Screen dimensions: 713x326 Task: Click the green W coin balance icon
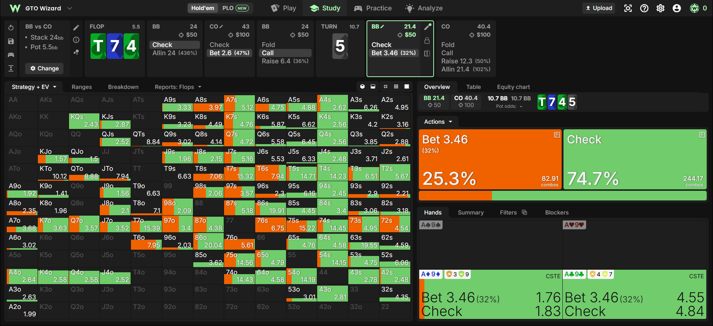click(694, 8)
